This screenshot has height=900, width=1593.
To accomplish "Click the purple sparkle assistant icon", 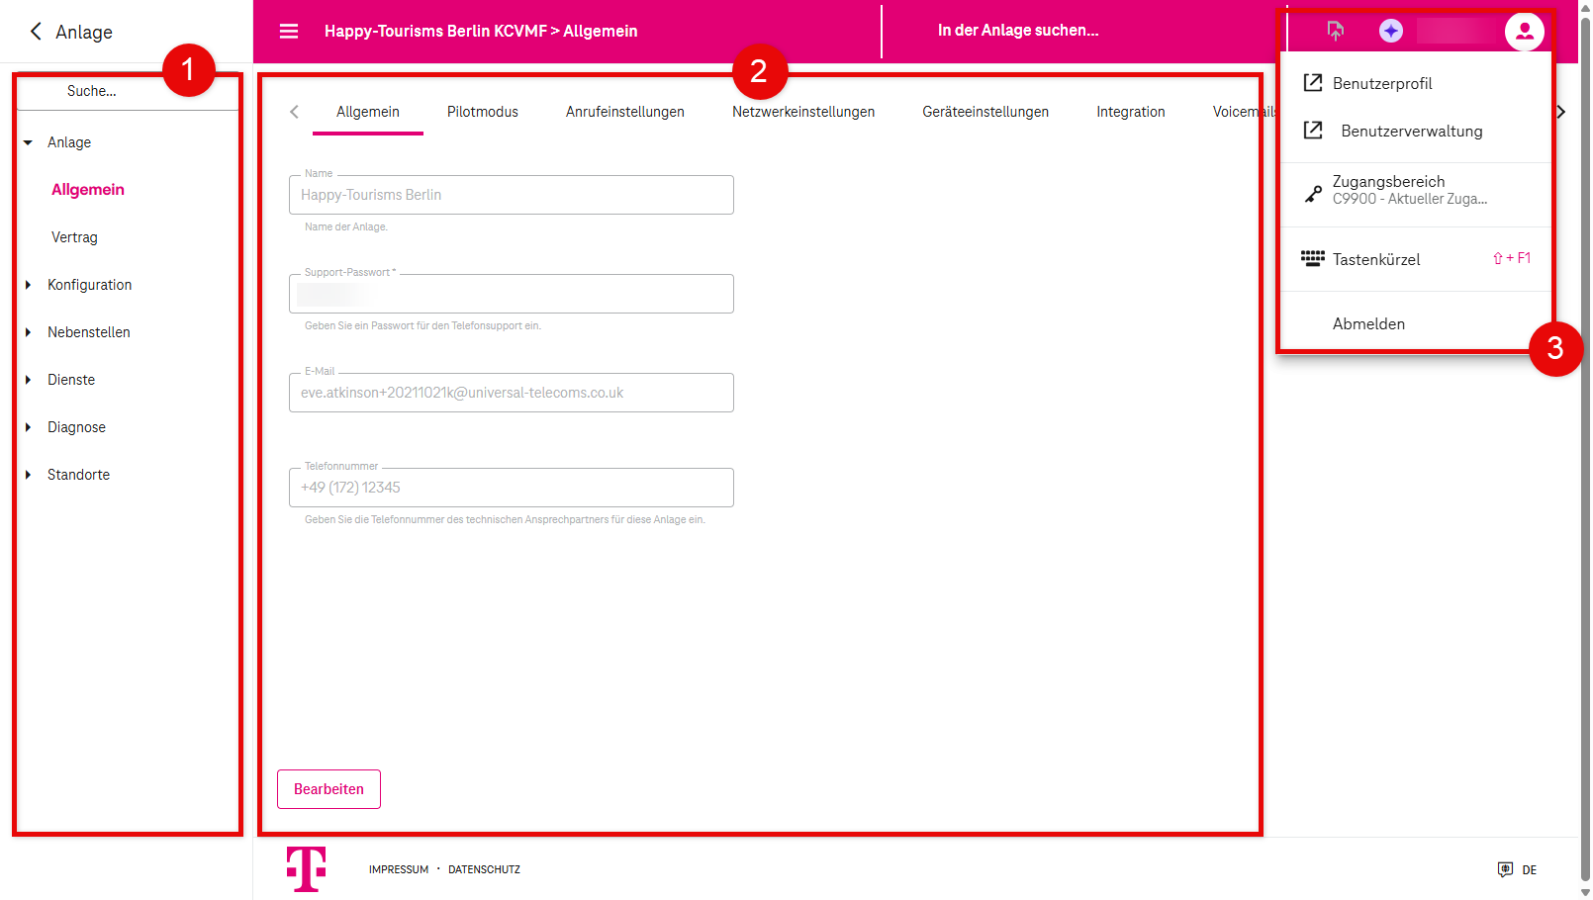I will 1390,32.
